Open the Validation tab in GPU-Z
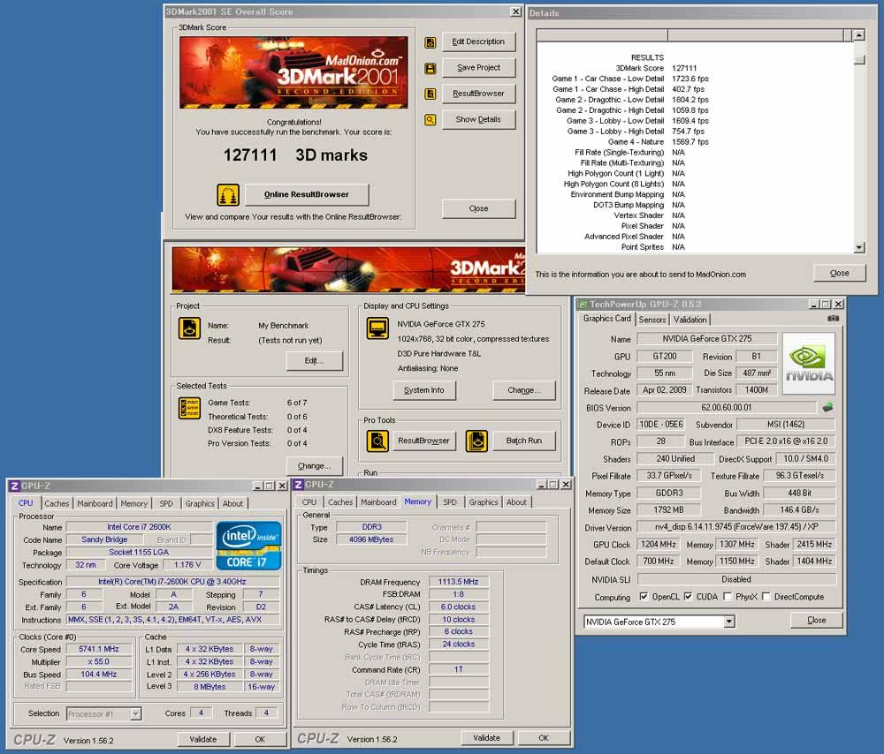This screenshot has width=884, height=754. pyautogui.click(x=690, y=320)
